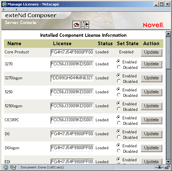
Task: Edit the DGlogon license key field
Action: [x=72, y=148]
